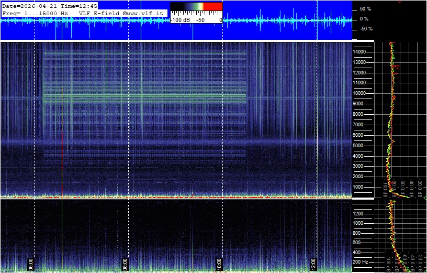The image size is (427, 273).
Task: Click the dB color scale gradient bar
Action: (196, 6)
